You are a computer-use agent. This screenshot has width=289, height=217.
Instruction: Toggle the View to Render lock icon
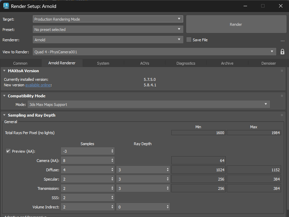(x=282, y=52)
